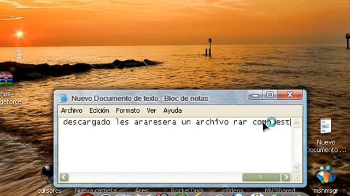Click the 'videos' desktop label
The width and height of the screenshot is (350, 196).
[234, 191]
